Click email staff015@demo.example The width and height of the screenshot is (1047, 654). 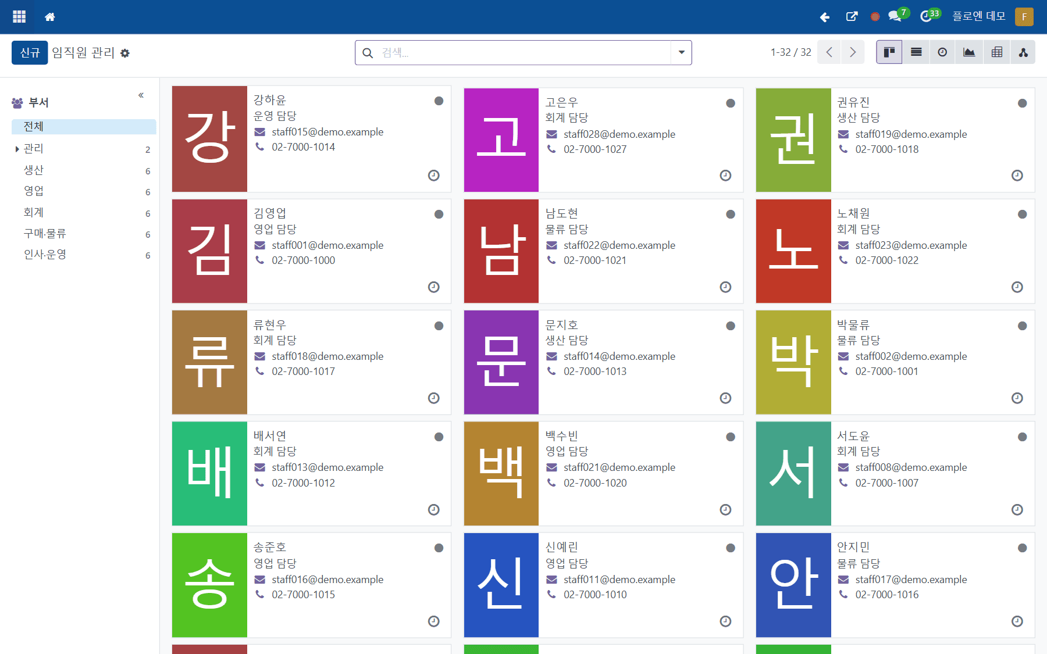[x=327, y=132]
